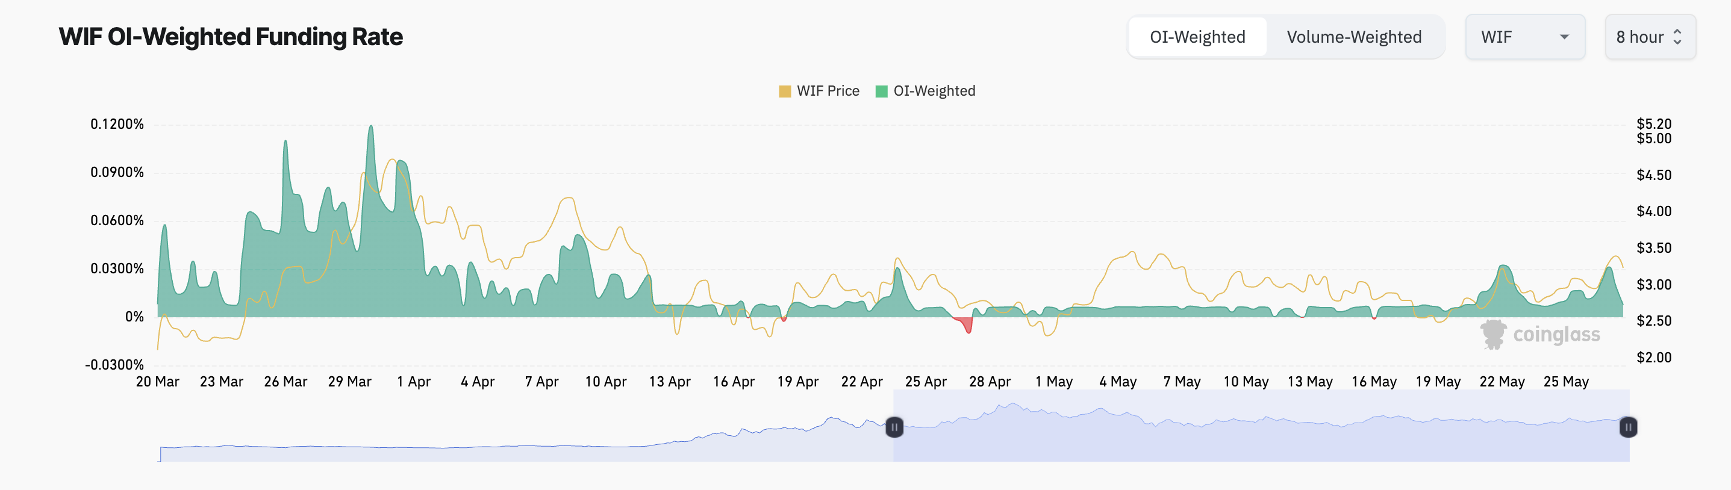Click the 10 May date label
Viewport: 1731px width, 490px height.
coord(1246,382)
